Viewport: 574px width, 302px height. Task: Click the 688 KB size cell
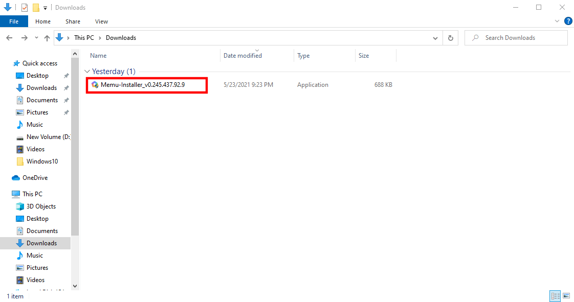(383, 84)
